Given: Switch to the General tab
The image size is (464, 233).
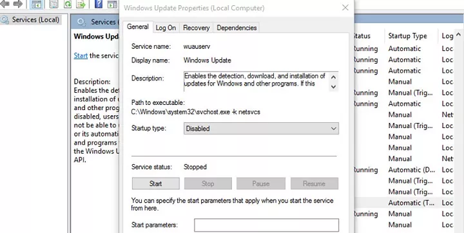Looking at the screenshot, I should [138, 26].
